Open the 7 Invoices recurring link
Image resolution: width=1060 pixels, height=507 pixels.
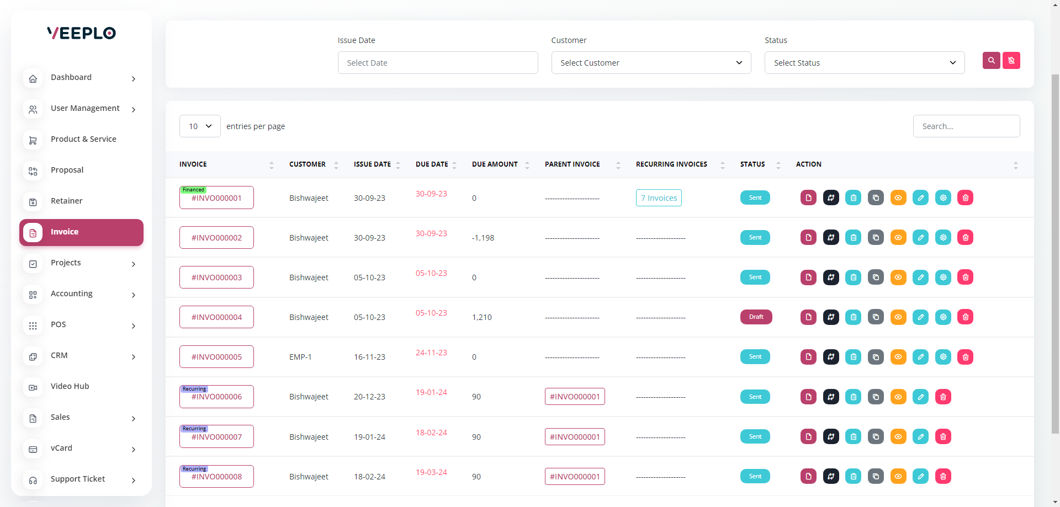[x=659, y=198]
